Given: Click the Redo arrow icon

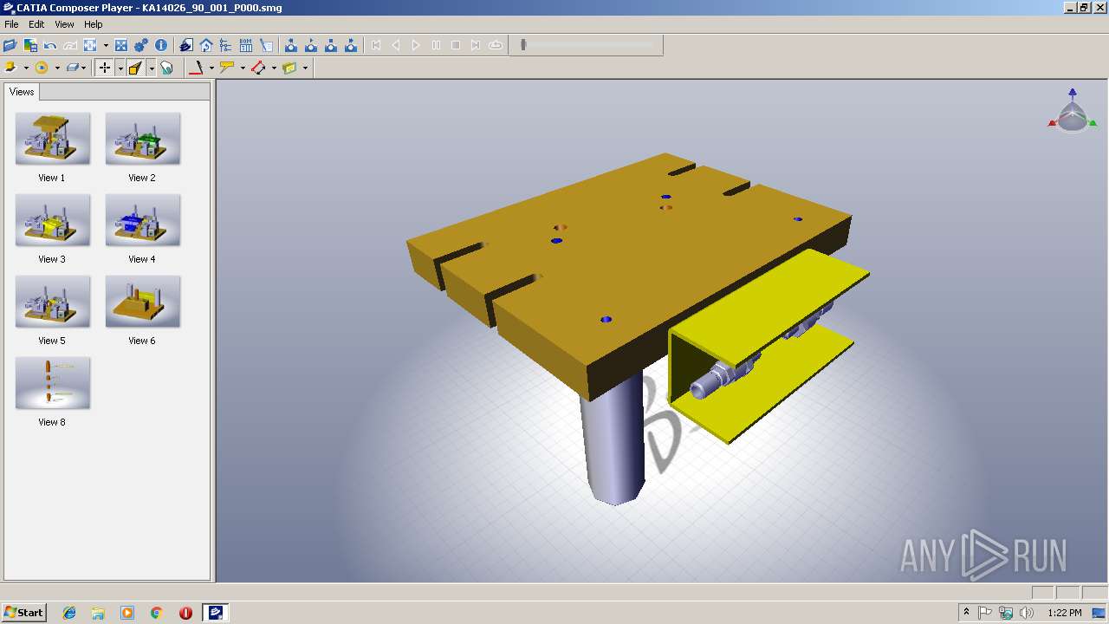Looking at the screenshot, I should 70,45.
